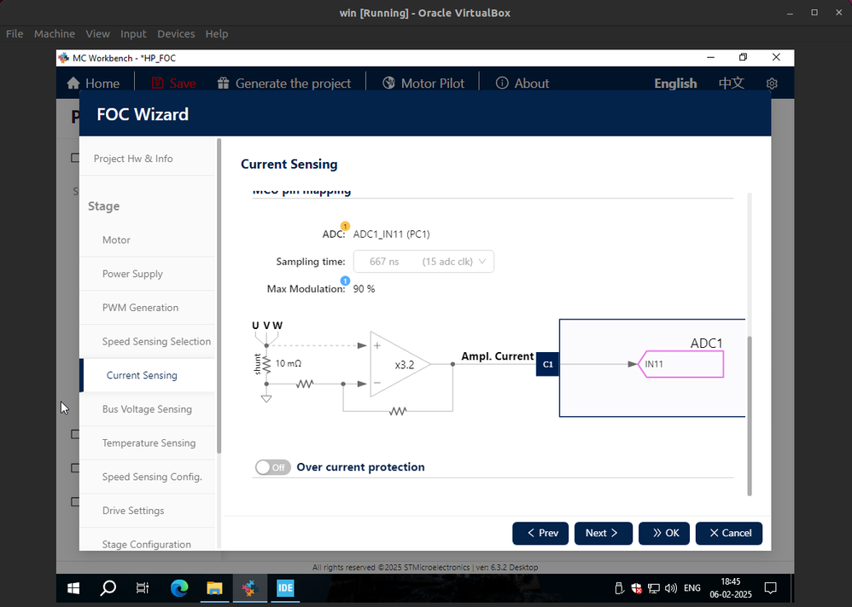This screenshot has height=607, width=852.
Task: Click the ENG input language indicator
Action: (x=692, y=588)
